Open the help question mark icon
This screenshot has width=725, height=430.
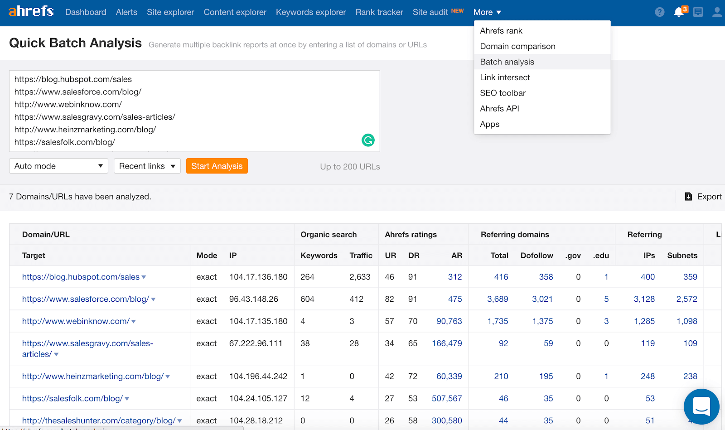click(659, 12)
